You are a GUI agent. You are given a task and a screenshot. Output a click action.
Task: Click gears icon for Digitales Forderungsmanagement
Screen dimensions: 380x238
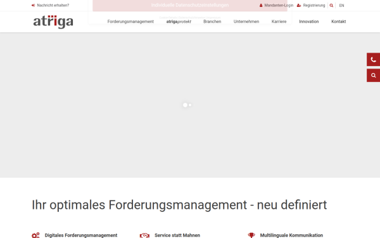click(35, 235)
